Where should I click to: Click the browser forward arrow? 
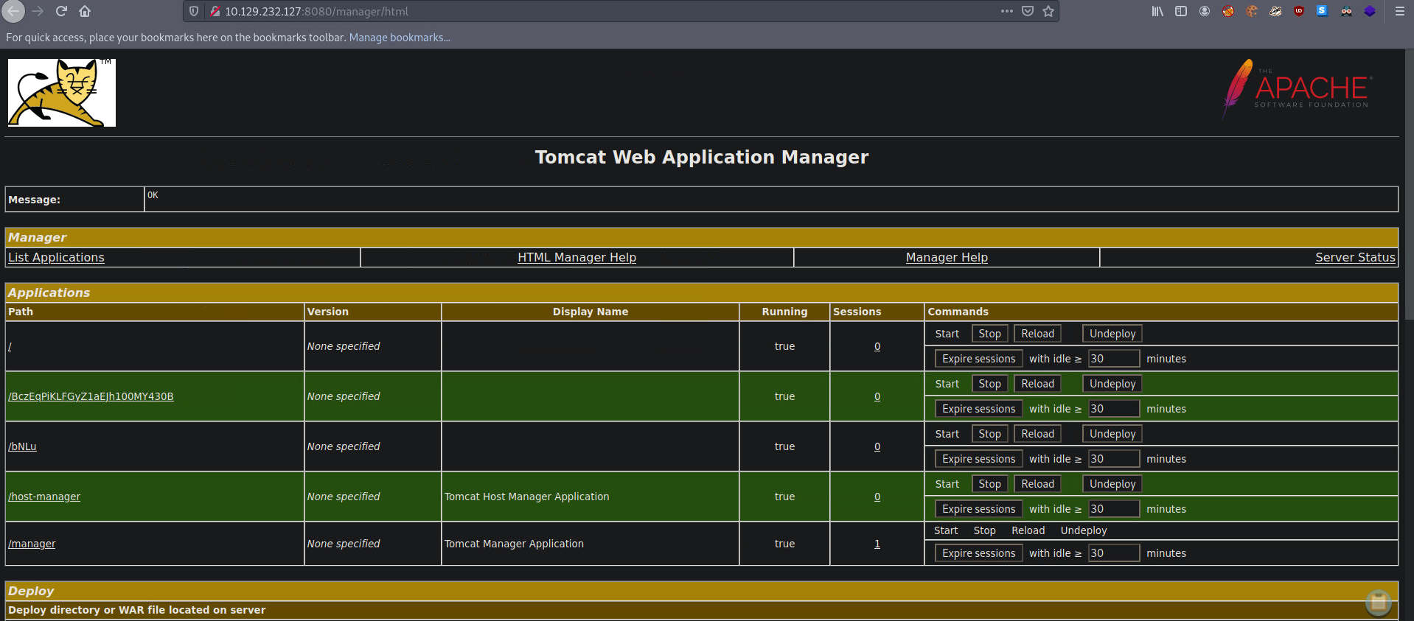click(x=38, y=11)
